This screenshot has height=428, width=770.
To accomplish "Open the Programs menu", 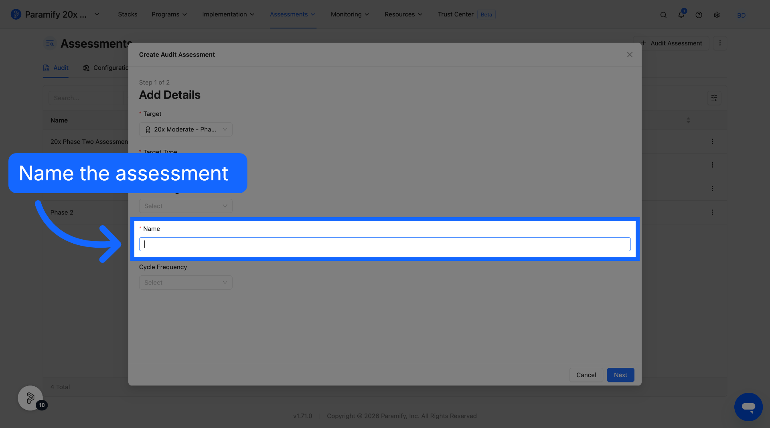I will [169, 14].
